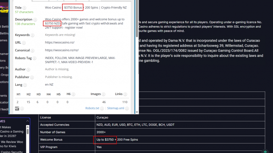This screenshot has height=153, width=273.
Task: Click the '2000+' games value cell
Action: click(x=180, y=132)
